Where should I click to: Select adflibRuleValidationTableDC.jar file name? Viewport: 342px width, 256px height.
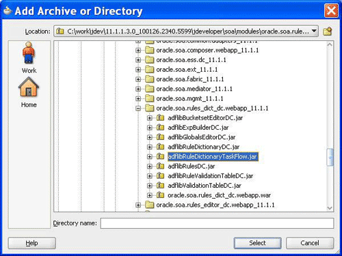pyautogui.click(x=211, y=176)
